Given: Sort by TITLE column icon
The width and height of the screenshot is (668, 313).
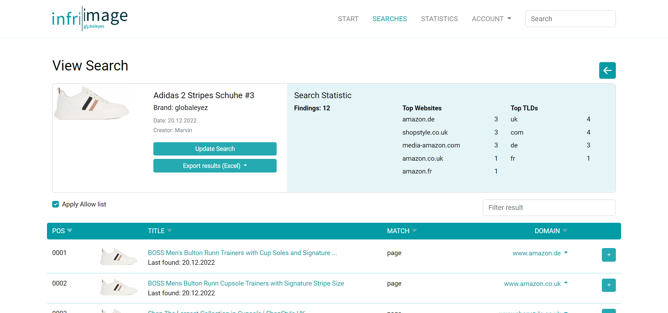Looking at the screenshot, I should click(169, 230).
